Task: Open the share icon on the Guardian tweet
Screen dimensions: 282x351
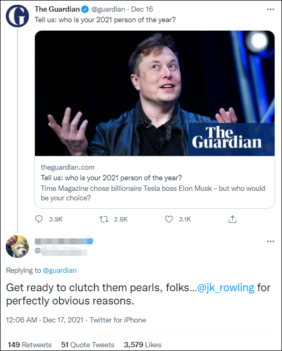Action: click(x=232, y=219)
